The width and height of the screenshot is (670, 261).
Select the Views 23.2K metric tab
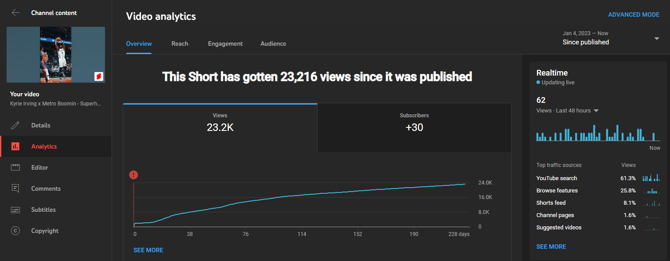point(220,127)
